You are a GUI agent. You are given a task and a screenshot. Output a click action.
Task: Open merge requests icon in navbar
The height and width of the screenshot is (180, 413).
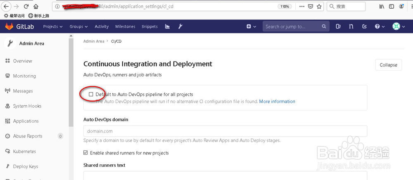click(x=351, y=26)
